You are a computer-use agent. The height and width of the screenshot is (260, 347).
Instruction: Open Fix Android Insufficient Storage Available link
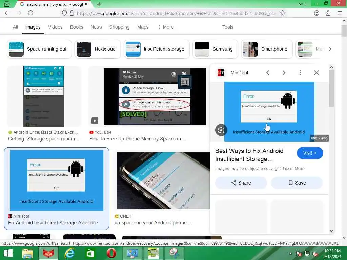[53, 223]
